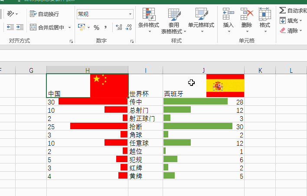Screen dimensions: 307x196
Task: Click increase indent icon
Action: (20, 27)
